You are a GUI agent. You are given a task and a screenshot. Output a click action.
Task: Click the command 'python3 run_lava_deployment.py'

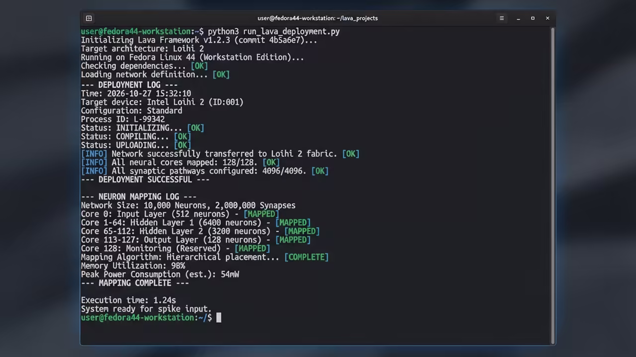274,32
